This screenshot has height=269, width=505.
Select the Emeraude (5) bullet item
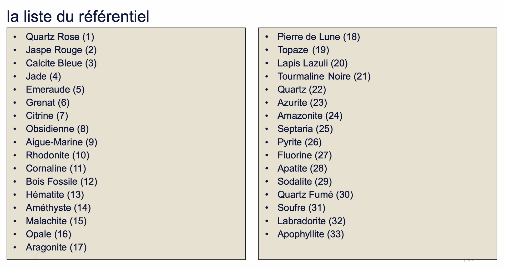(x=55, y=89)
